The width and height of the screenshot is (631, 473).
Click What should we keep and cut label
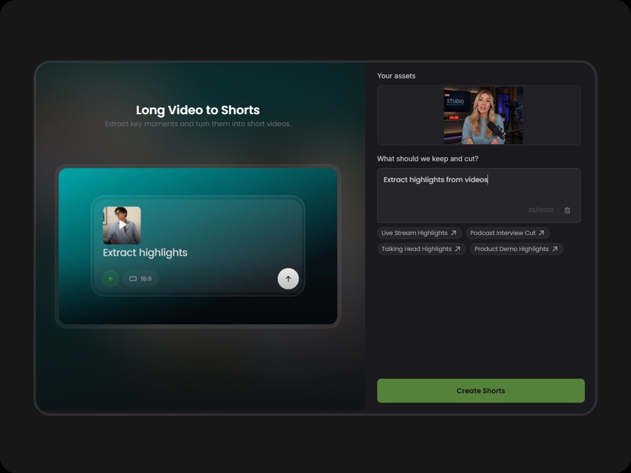pyautogui.click(x=428, y=158)
